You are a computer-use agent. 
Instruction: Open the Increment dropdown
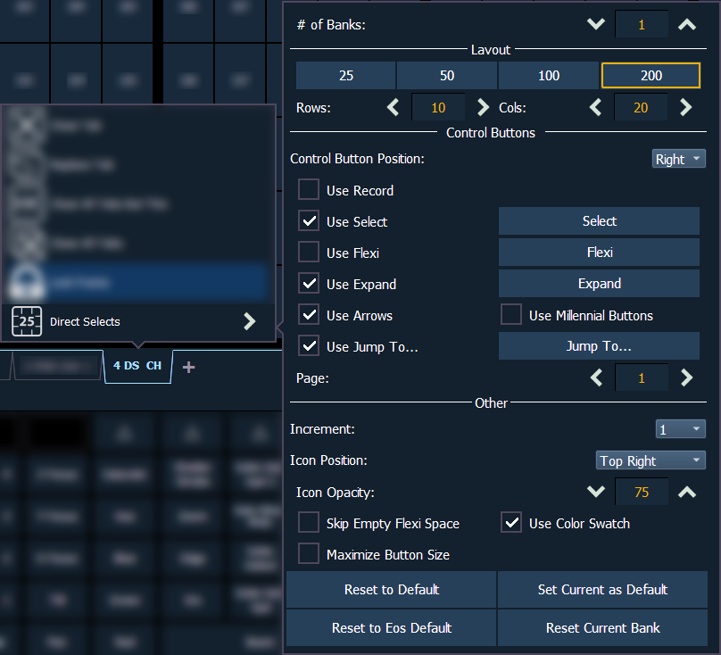coord(680,429)
